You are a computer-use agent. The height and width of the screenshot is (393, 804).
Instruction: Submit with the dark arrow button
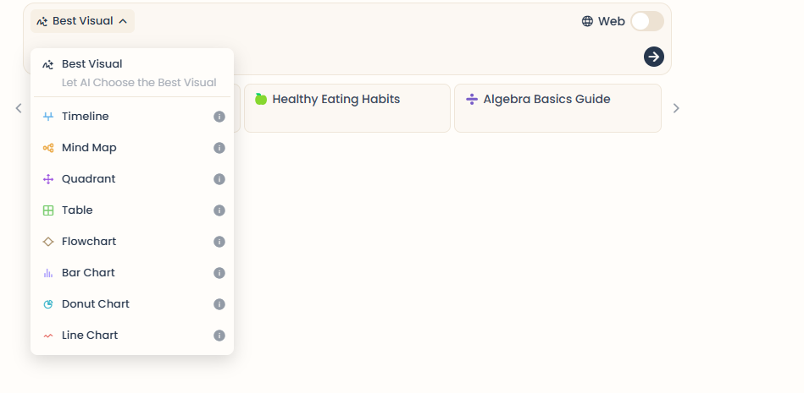point(654,57)
